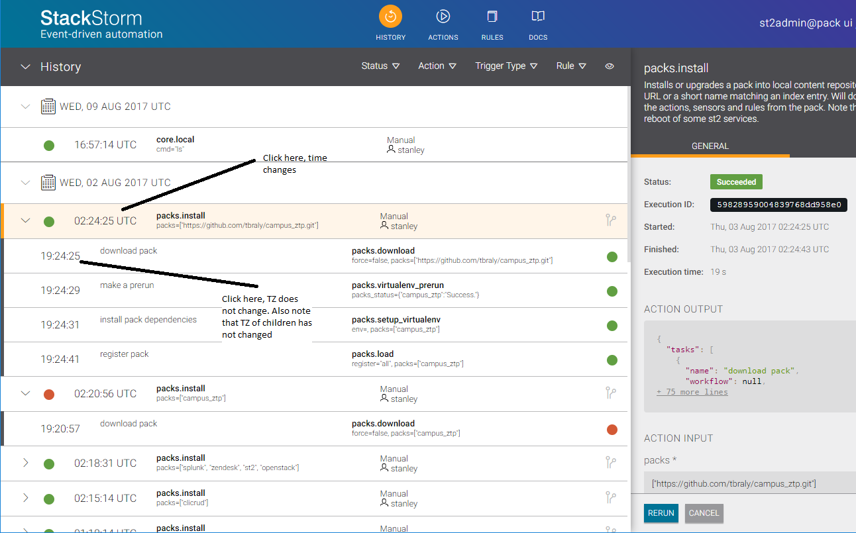Click green status dot of core.local
The height and width of the screenshot is (533, 856).
(x=48, y=145)
